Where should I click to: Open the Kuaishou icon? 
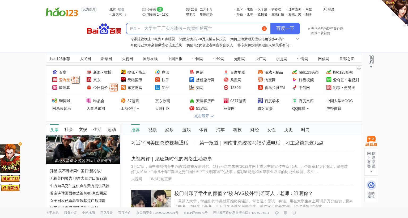point(158,80)
